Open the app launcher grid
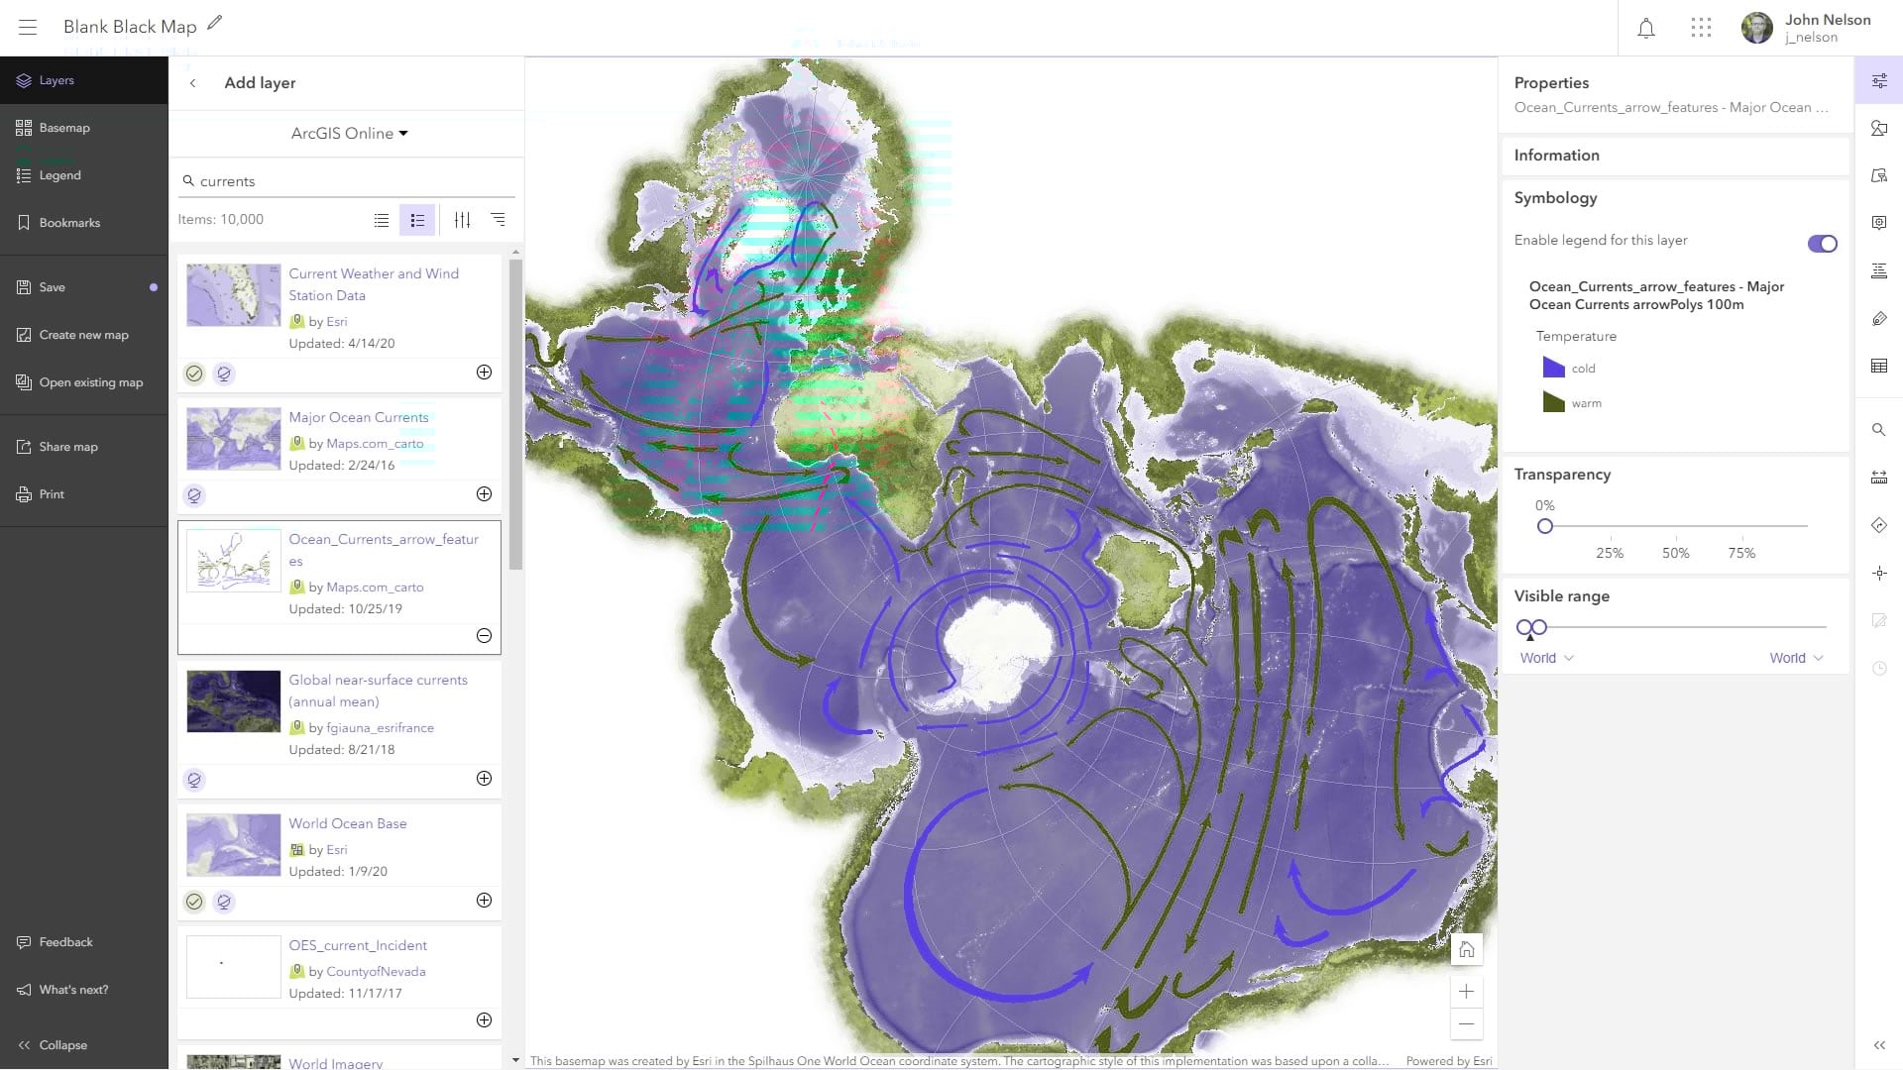Viewport: 1903px width, 1070px height. point(1701,28)
